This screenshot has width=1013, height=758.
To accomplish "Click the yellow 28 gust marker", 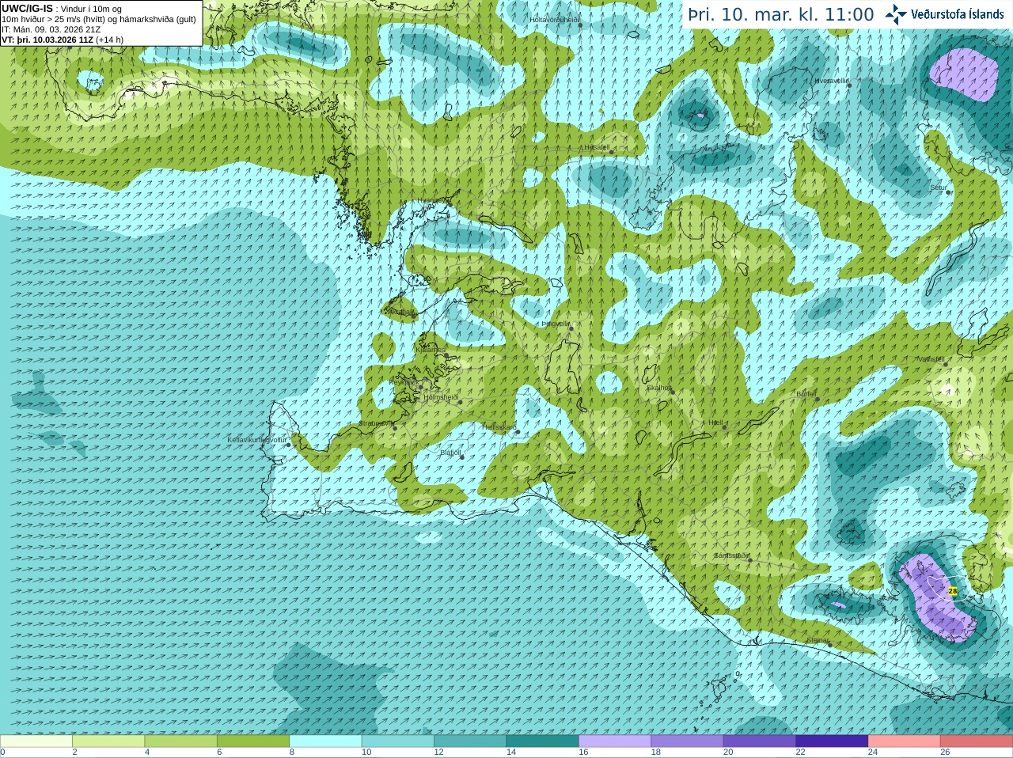I will pos(952,591).
